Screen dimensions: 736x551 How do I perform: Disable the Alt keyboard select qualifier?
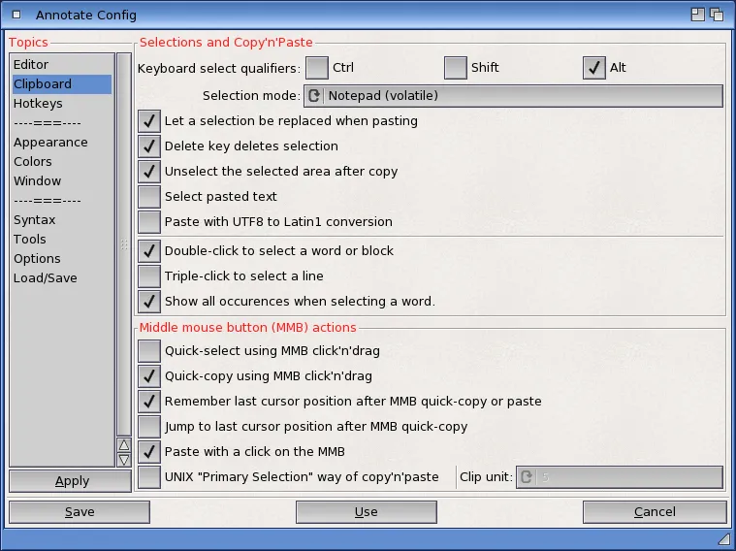coord(594,68)
